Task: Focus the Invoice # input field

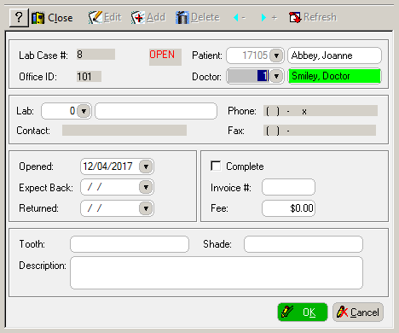Action: click(x=288, y=187)
